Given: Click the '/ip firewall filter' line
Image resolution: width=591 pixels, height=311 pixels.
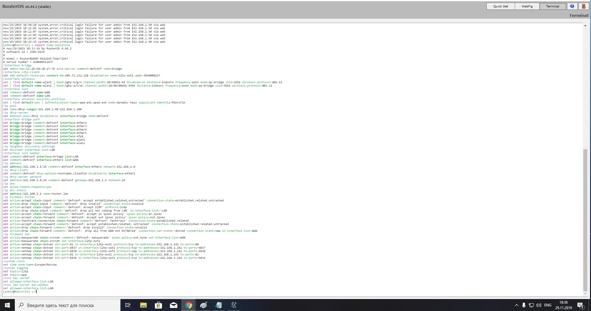Looking at the screenshot, I should pyautogui.click(x=19, y=197).
